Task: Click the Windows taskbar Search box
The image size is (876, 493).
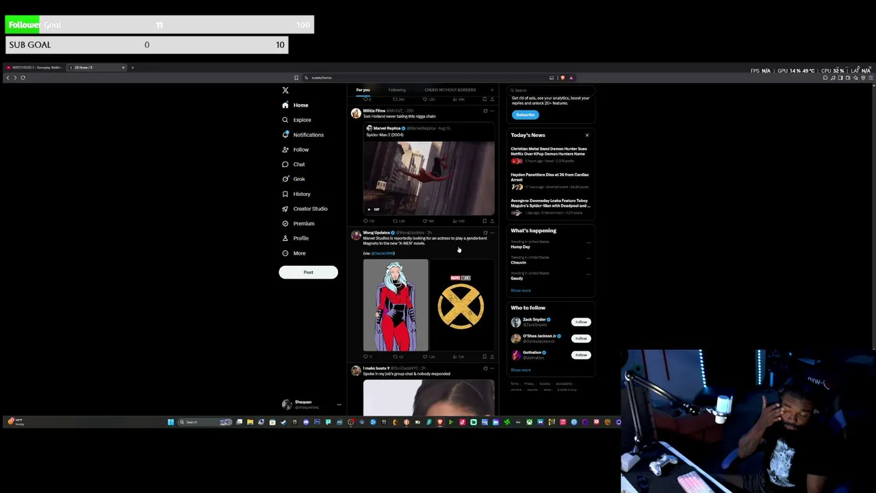Action: [x=205, y=422]
